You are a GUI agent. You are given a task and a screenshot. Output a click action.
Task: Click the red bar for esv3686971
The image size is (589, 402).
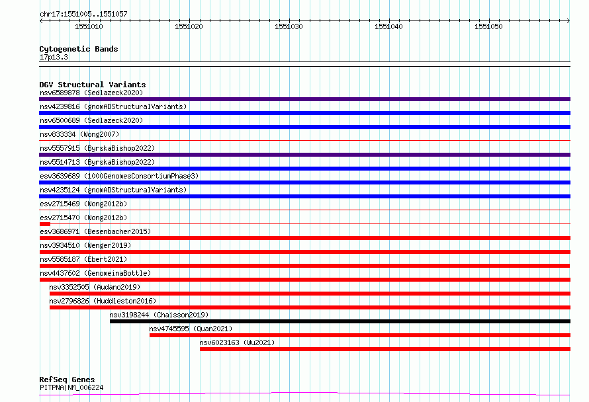pyautogui.click(x=304, y=238)
